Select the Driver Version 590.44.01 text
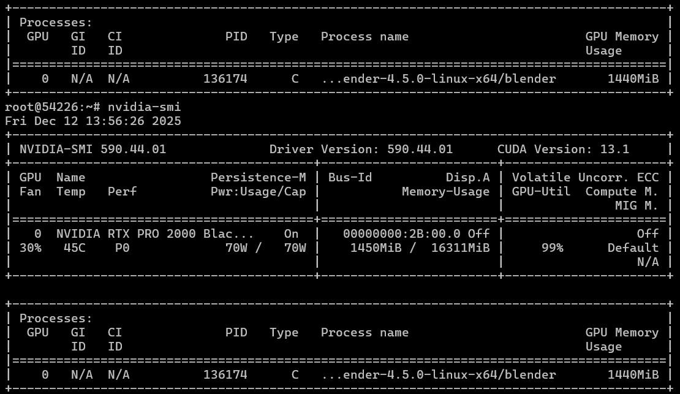 tap(361, 150)
